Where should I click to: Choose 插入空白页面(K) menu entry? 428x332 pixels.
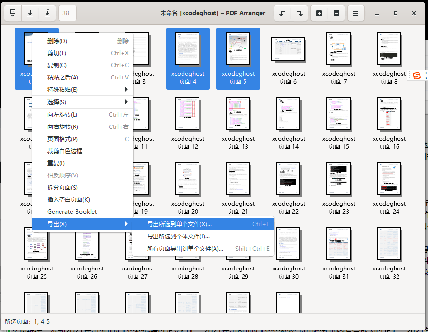83,200
